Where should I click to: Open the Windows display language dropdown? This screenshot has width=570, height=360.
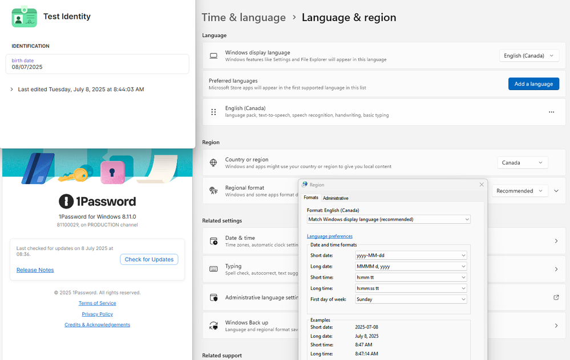529,56
